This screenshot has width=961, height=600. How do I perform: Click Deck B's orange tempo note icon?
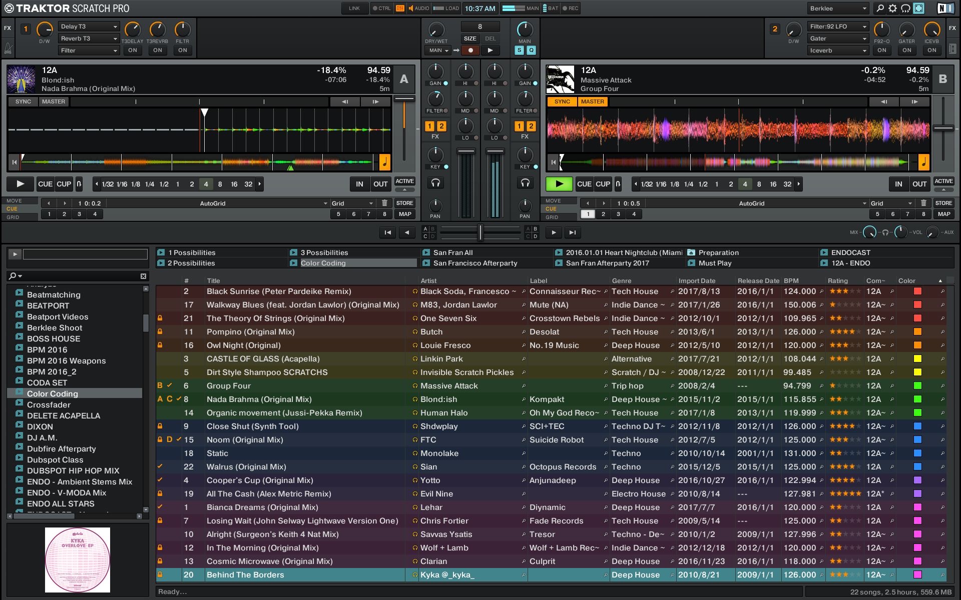[924, 162]
